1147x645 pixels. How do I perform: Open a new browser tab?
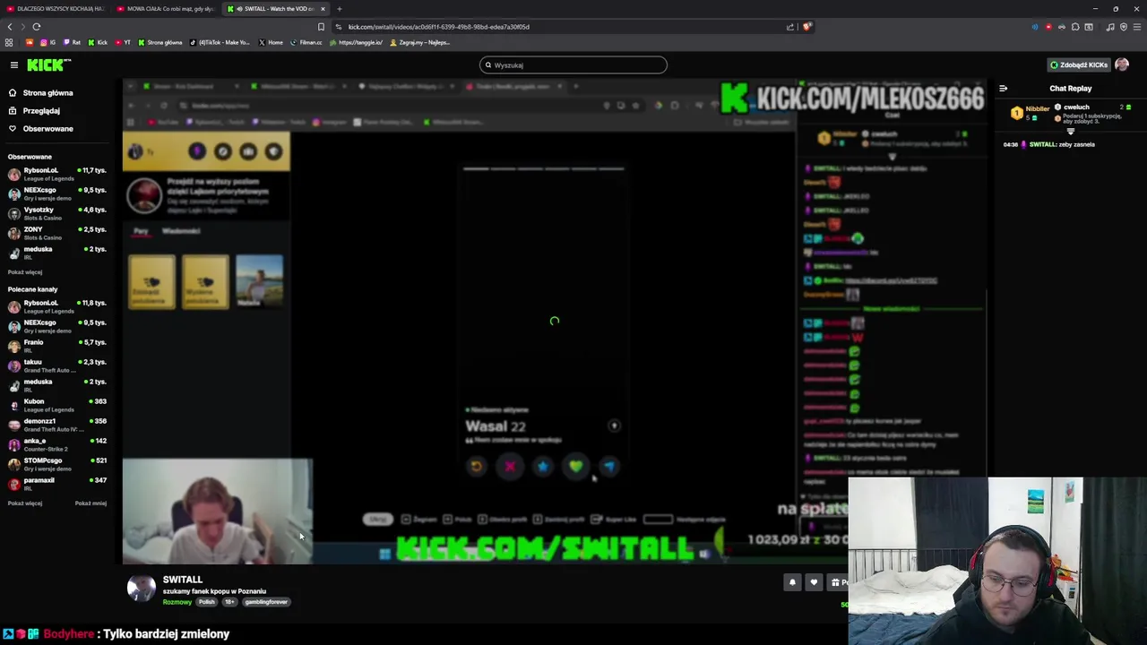click(x=339, y=9)
